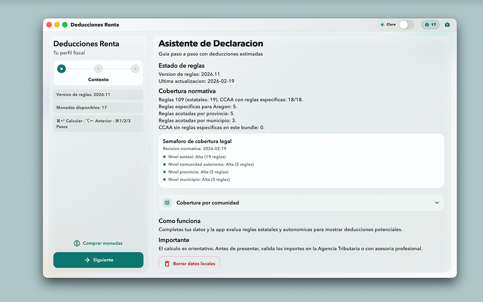Expand the Cobertura por comunidad chevron

437,203
